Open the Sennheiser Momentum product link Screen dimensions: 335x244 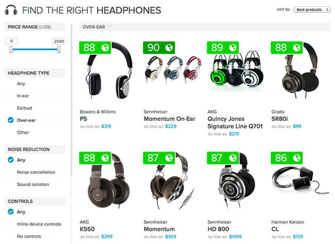point(159,229)
